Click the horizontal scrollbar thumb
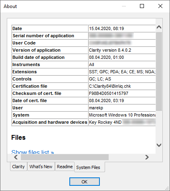Viewport: 170px width, 191px height. (65, 157)
